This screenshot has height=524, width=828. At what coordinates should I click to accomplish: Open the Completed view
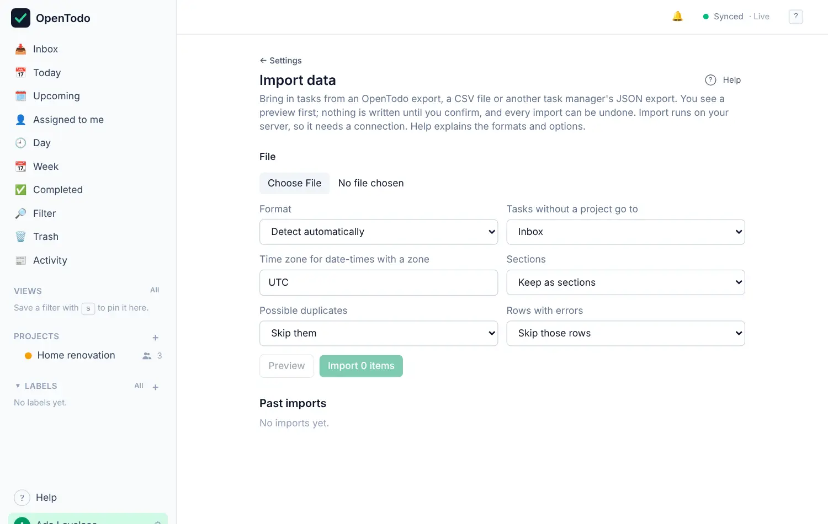88,190
